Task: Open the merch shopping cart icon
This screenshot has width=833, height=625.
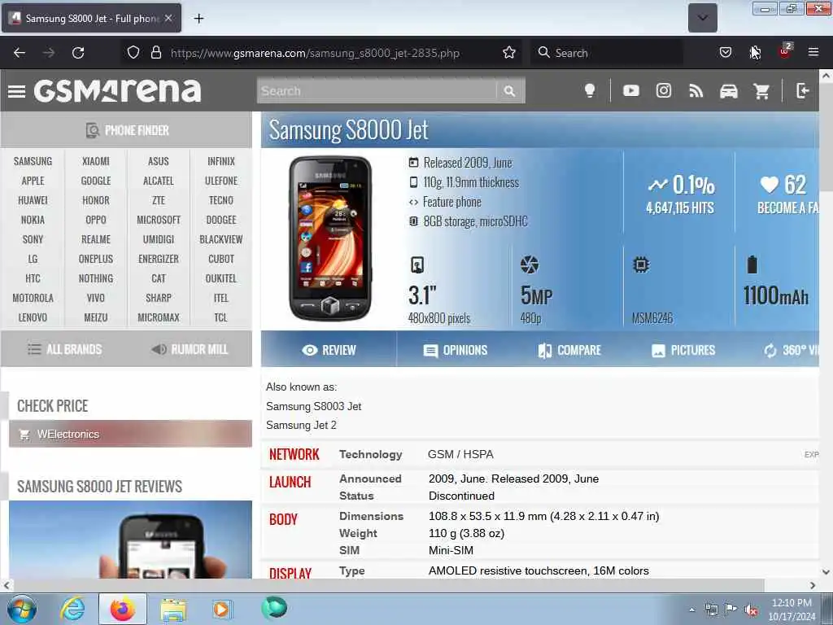Action: (x=761, y=91)
